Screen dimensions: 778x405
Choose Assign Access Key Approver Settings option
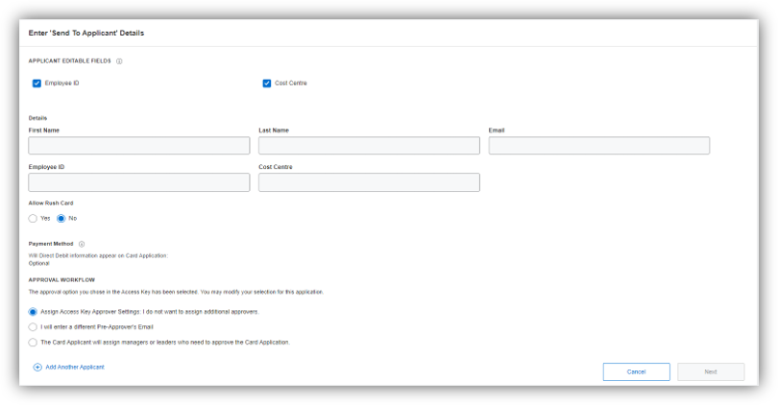point(34,312)
